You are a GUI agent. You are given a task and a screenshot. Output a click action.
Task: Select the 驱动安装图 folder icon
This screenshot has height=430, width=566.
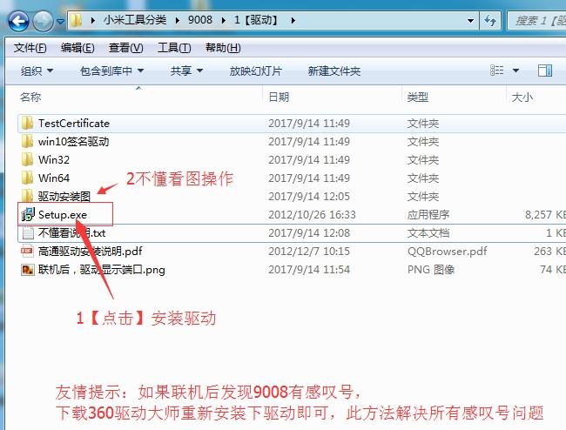(x=28, y=196)
